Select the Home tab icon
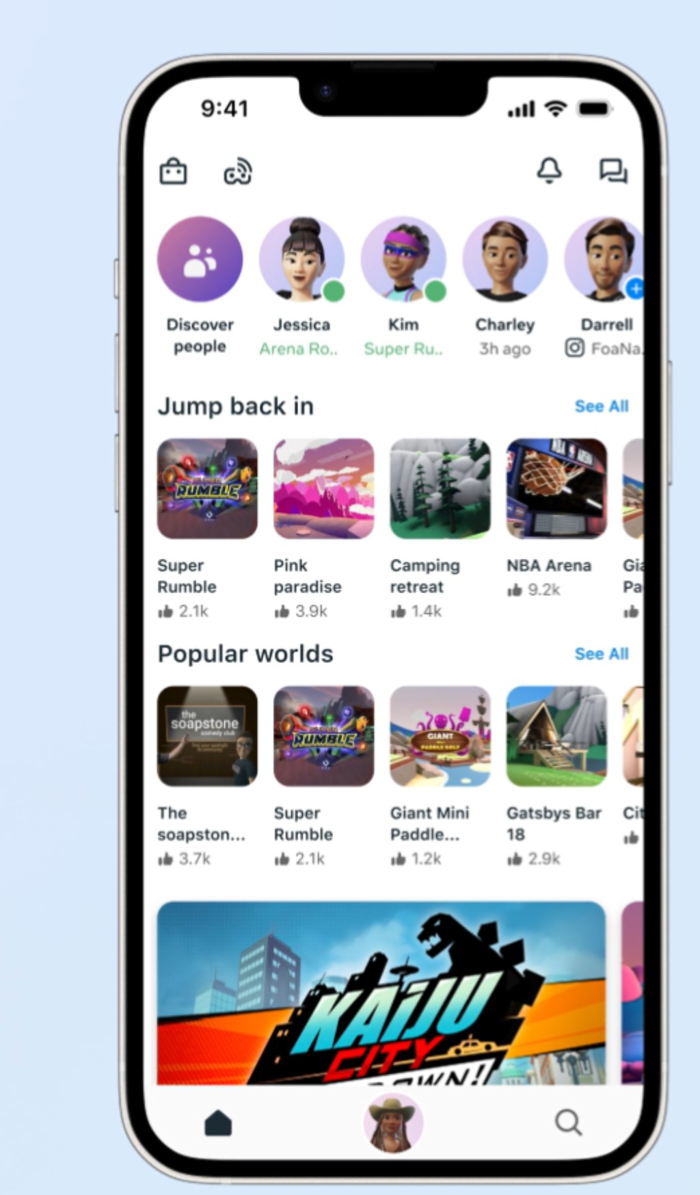The image size is (700, 1195). pos(218,1122)
